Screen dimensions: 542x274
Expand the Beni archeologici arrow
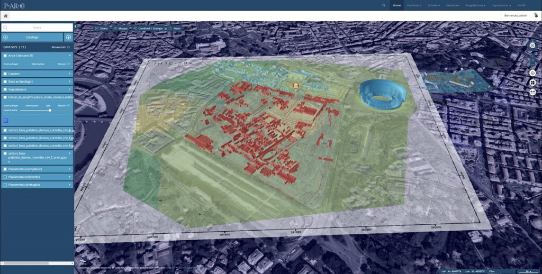pyautogui.click(x=70, y=82)
